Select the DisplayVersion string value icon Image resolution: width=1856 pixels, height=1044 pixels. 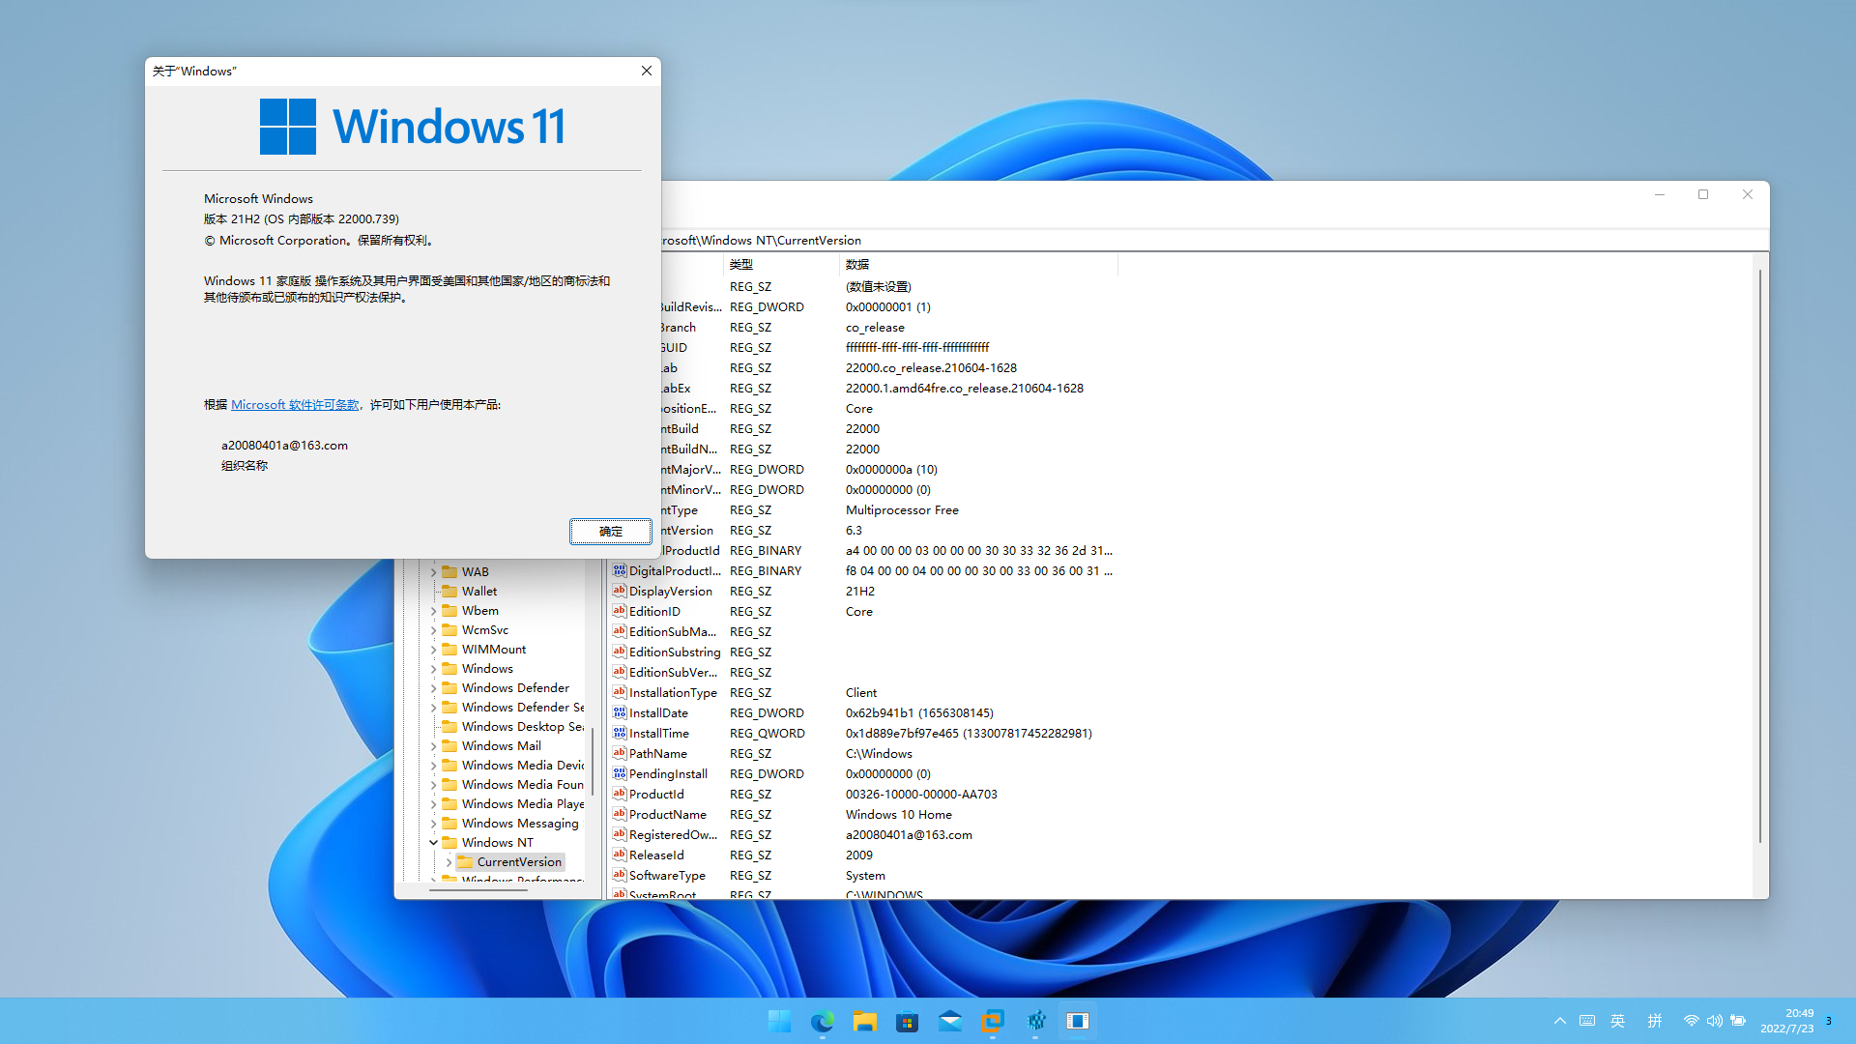pyautogui.click(x=620, y=592)
